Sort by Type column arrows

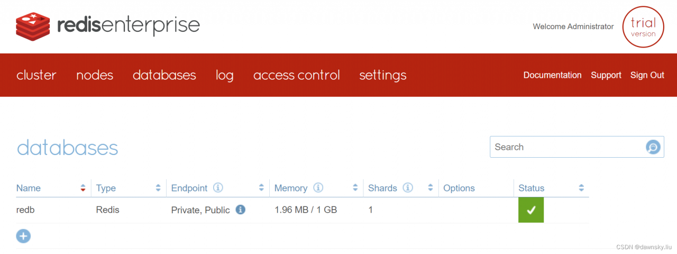click(158, 188)
